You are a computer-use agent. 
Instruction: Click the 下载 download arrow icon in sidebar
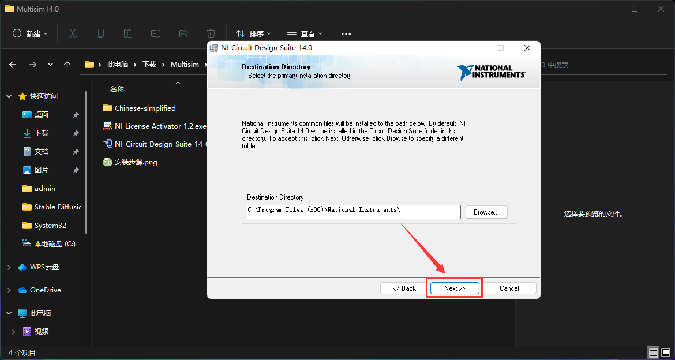[x=27, y=133]
